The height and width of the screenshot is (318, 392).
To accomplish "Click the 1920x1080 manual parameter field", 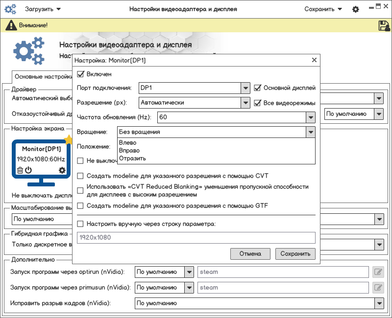I will (x=196, y=238).
